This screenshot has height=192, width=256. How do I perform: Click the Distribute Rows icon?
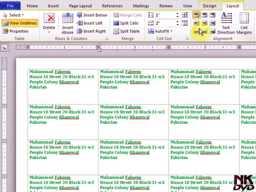185,15
